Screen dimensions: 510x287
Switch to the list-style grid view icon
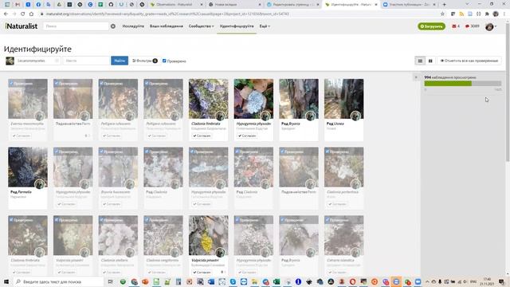coord(420,61)
